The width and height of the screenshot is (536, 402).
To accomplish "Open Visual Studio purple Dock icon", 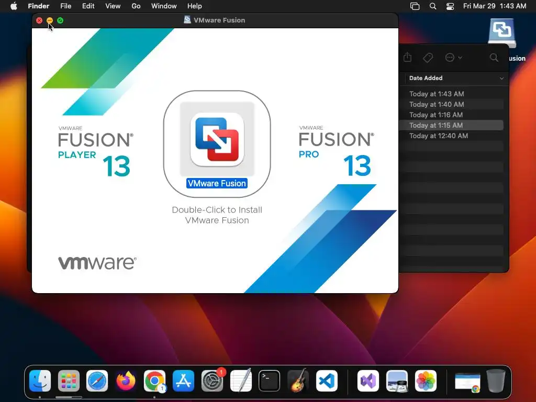I will pos(368,381).
